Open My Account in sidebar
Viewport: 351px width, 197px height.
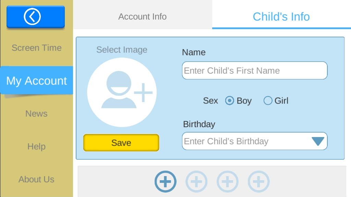point(36,81)
